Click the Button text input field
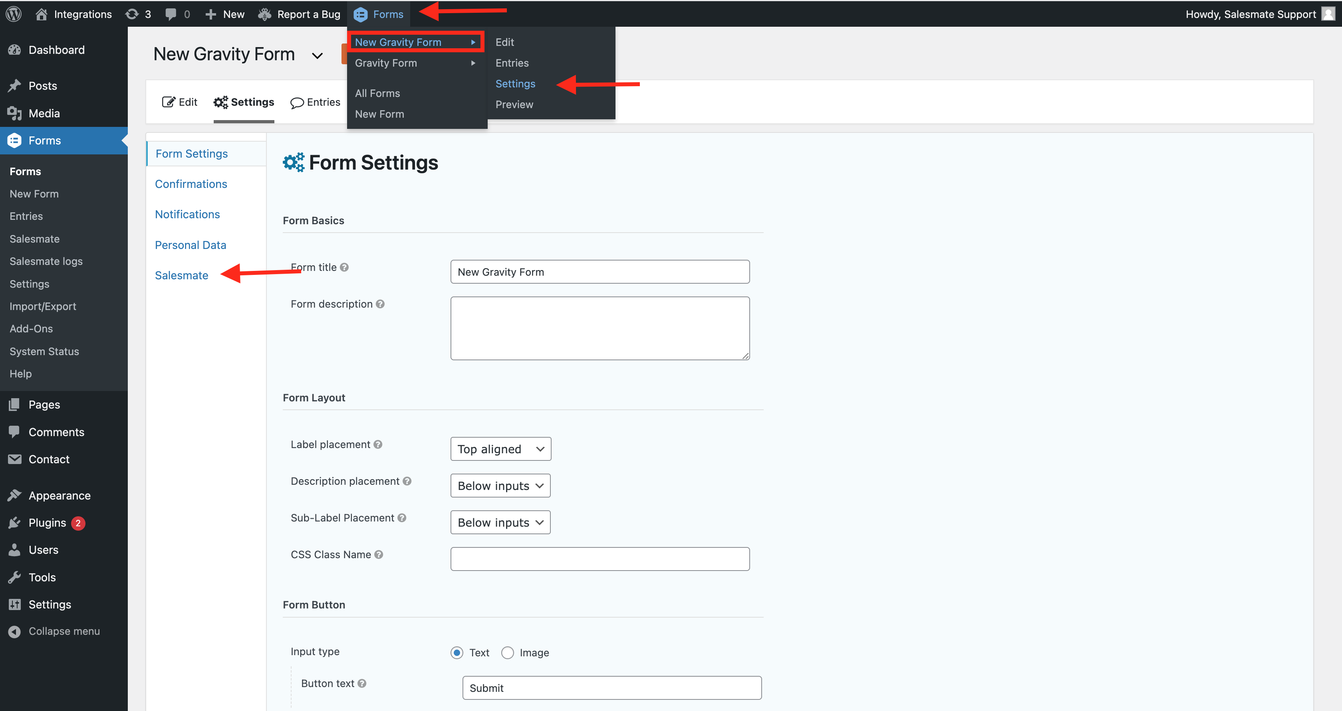The height and width of the screenshot is (711, 1342). click(x=611, y=688)
